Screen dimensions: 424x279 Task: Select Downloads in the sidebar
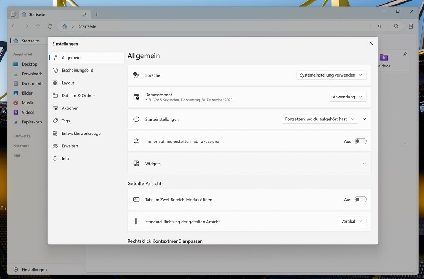tap(32, 74)
